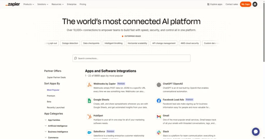Expand the Business Intelligence category
The height and width of the screenshot is (139, 265).
56,132
